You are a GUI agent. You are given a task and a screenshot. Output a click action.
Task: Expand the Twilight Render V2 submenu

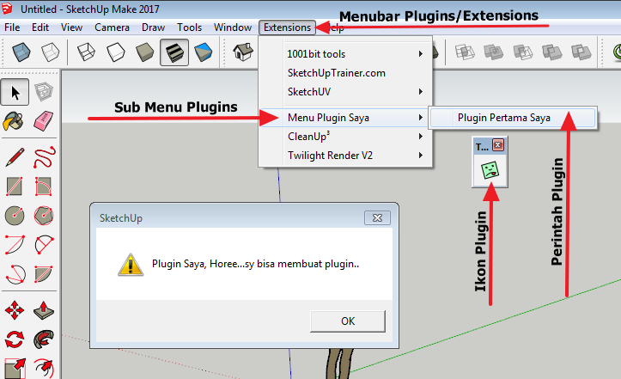(x=345, y=156)
